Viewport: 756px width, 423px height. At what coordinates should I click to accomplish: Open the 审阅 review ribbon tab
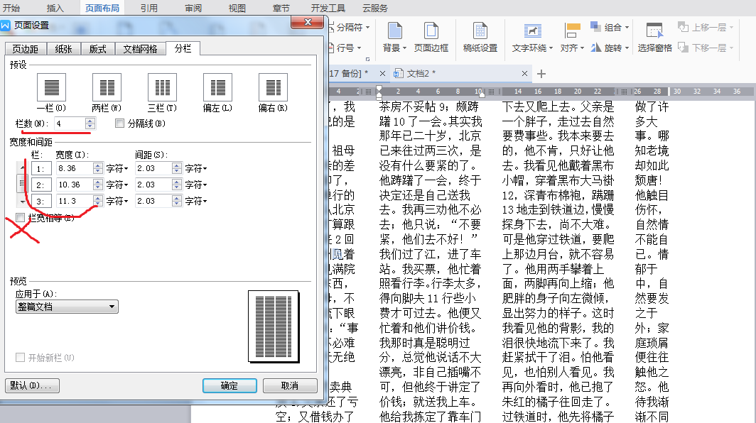pyautogui.click(x=193, y=8)
